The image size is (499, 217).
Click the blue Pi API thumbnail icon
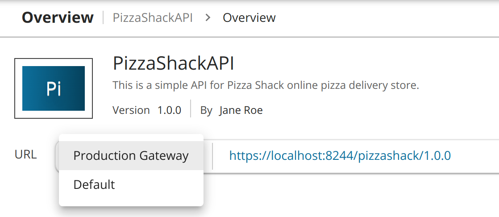click(x=54, y=88)
